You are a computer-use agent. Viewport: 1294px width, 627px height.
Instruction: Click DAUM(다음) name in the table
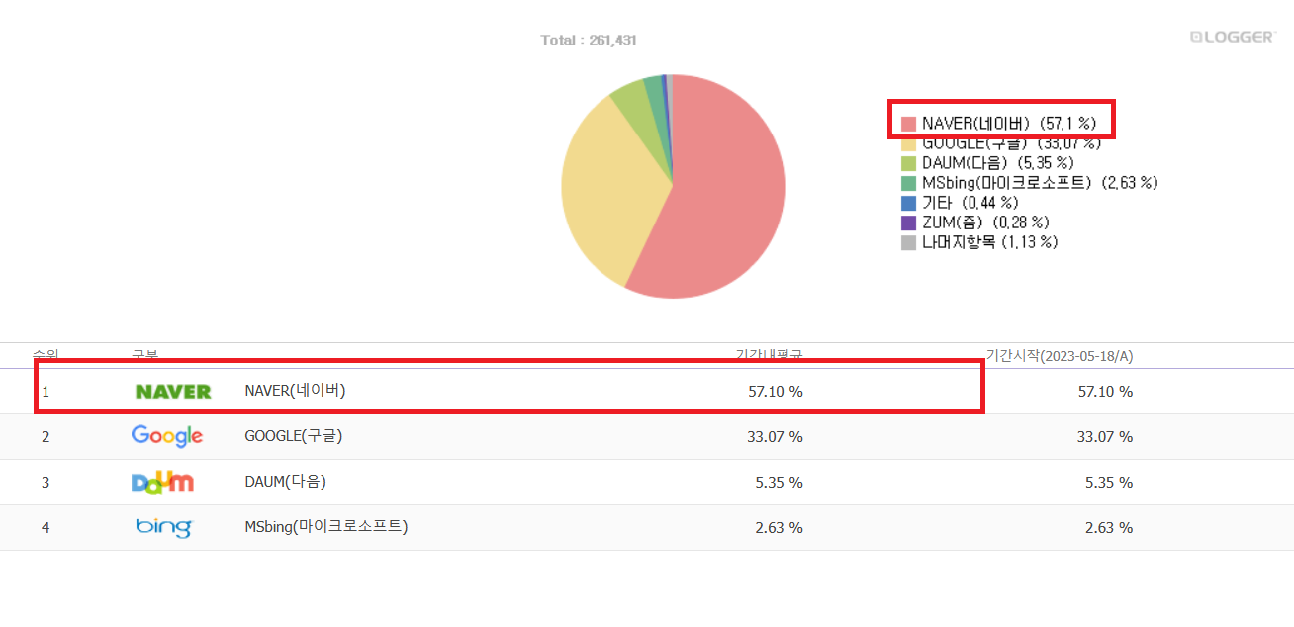[285, 482]
